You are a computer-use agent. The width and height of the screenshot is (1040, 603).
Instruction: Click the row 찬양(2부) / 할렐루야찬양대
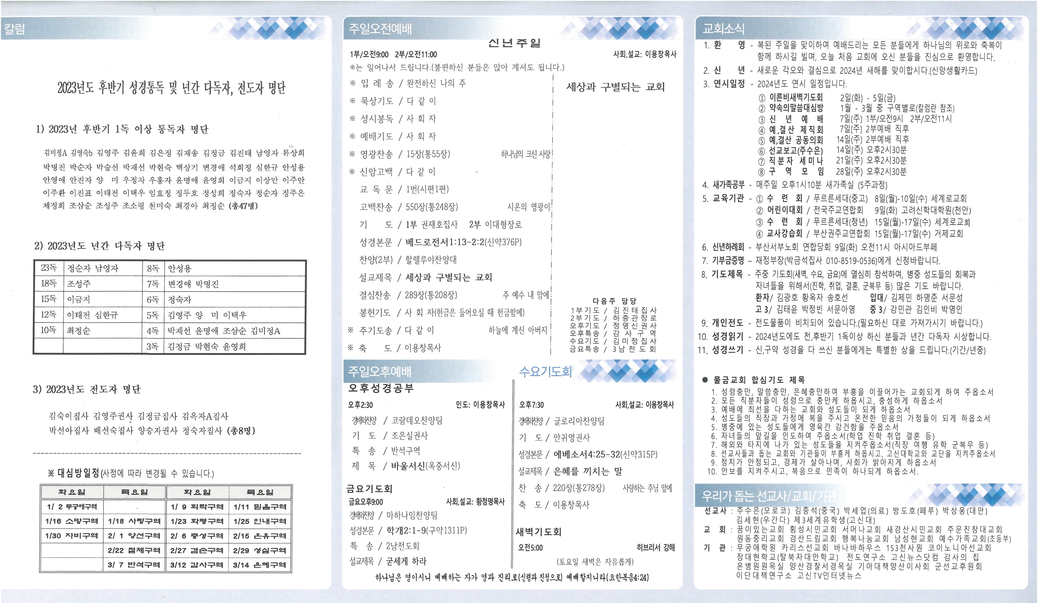tap(408, 260)
